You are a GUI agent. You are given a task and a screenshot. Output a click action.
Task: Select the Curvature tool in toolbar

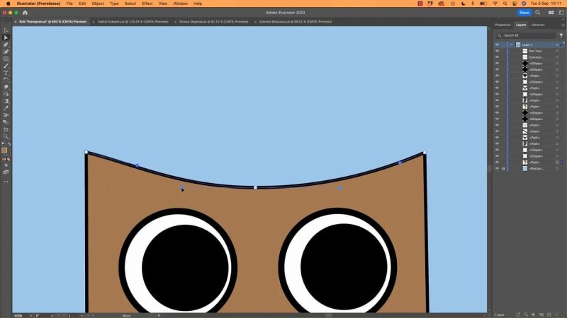click(x=6, y=52)
